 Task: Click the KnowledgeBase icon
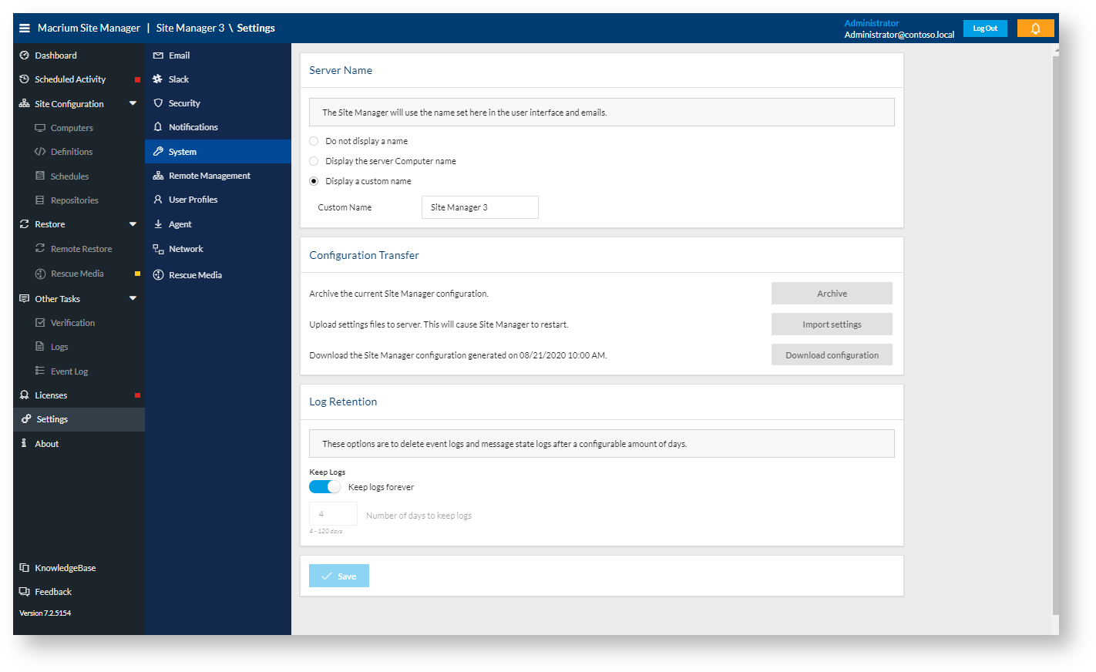(x=25, y=568)
